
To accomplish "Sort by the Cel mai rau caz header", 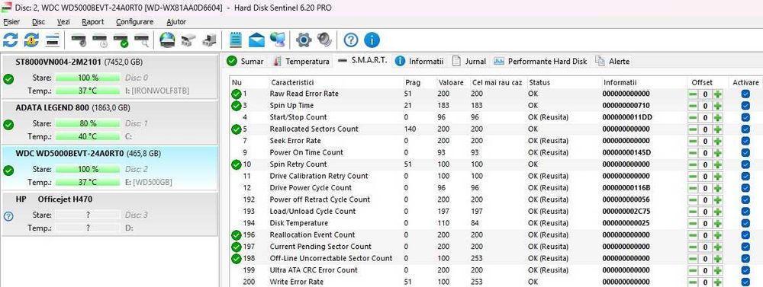I will (497, 82).
